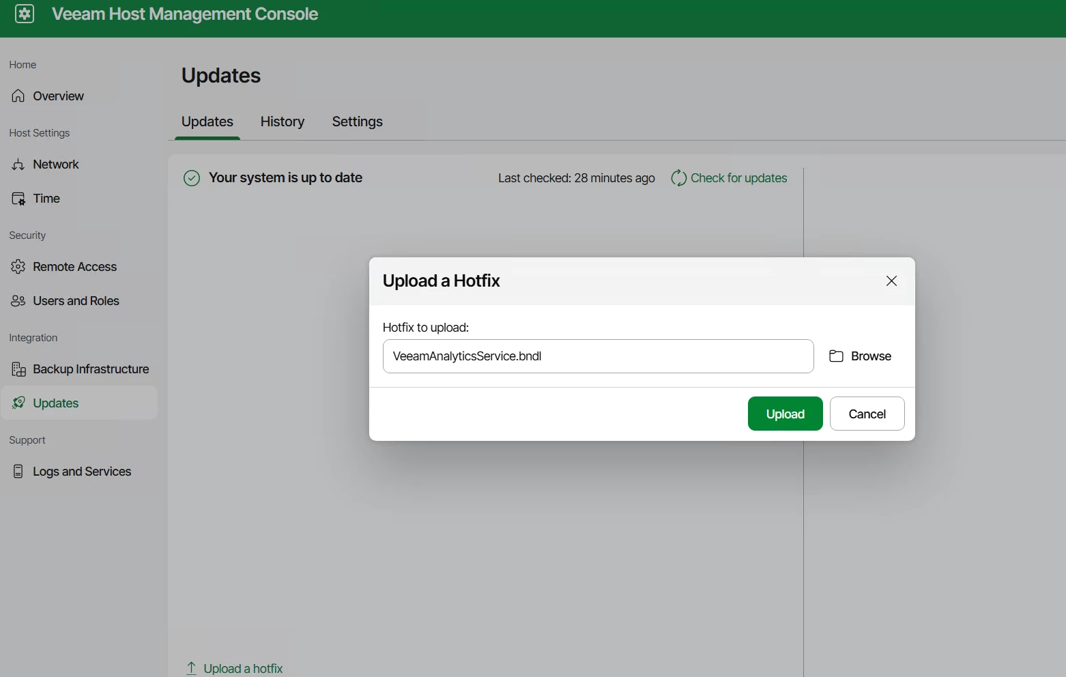Click the upload arrow icon at bottom
Image resolution: width=1066 pixels, height=677 pixels.
tap(192, 669)
